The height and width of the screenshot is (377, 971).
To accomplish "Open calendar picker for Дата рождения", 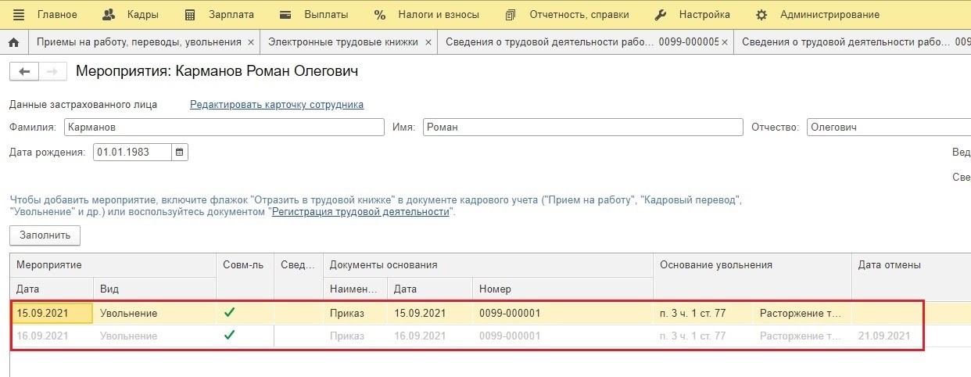I will coord(180,153).
